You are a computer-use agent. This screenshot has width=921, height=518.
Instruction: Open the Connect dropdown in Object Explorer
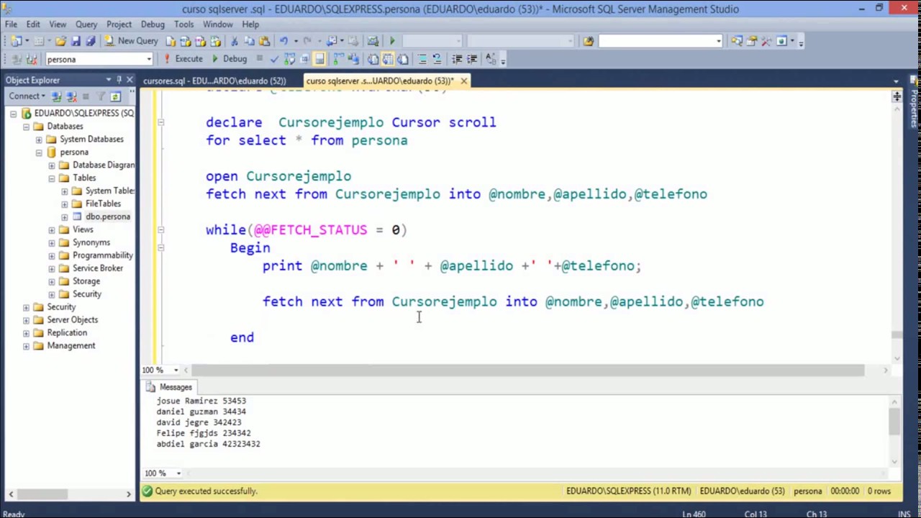[x=27, y=96]
